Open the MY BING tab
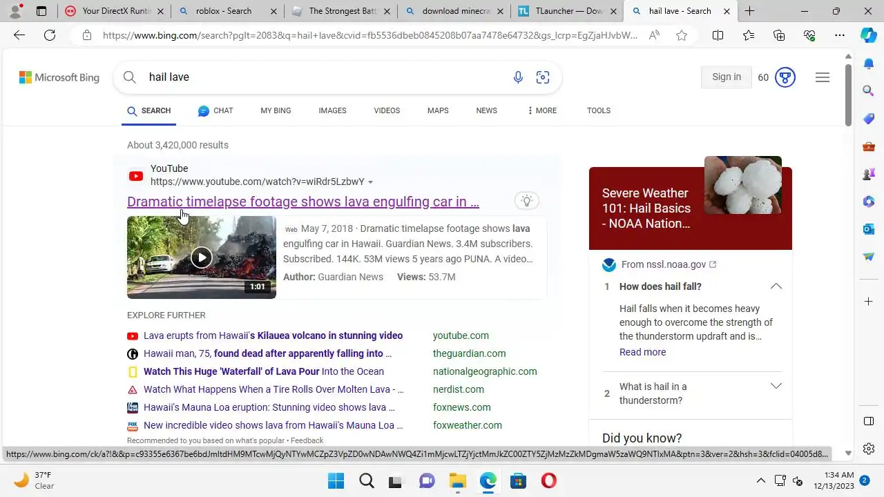884x497 pixels. coord(276,110)
